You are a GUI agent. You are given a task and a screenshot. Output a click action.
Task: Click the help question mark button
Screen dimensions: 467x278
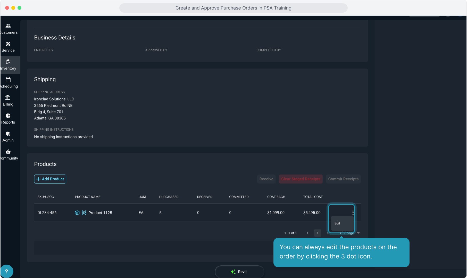(7, 271)
